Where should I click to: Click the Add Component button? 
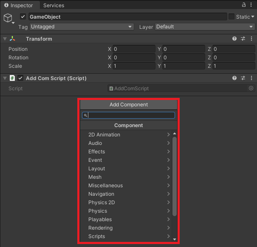129,105
